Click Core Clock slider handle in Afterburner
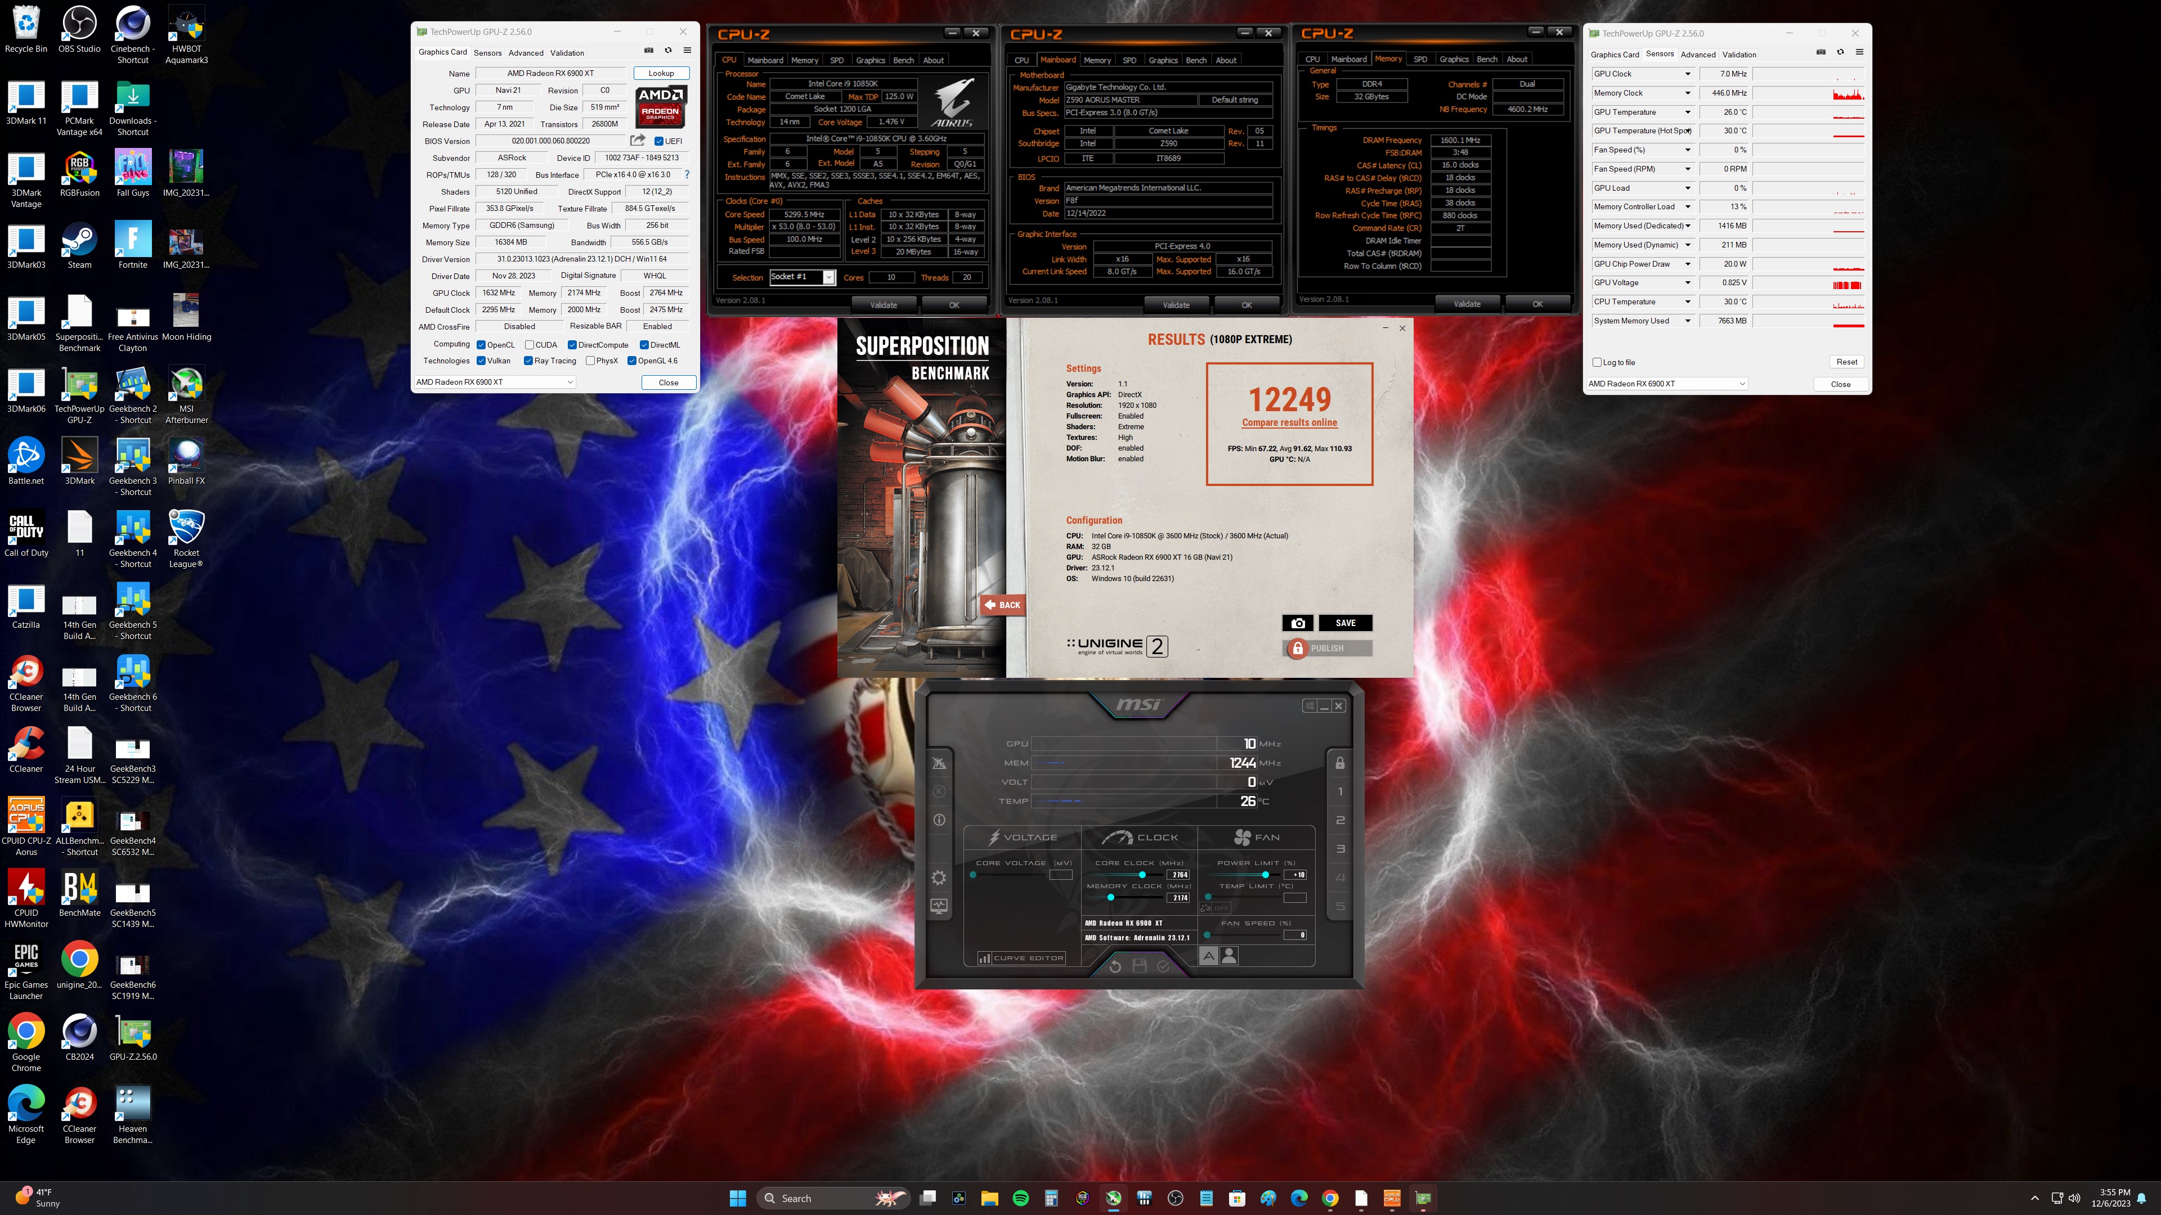2161x1215 pixels. (x=1142, y=875)
